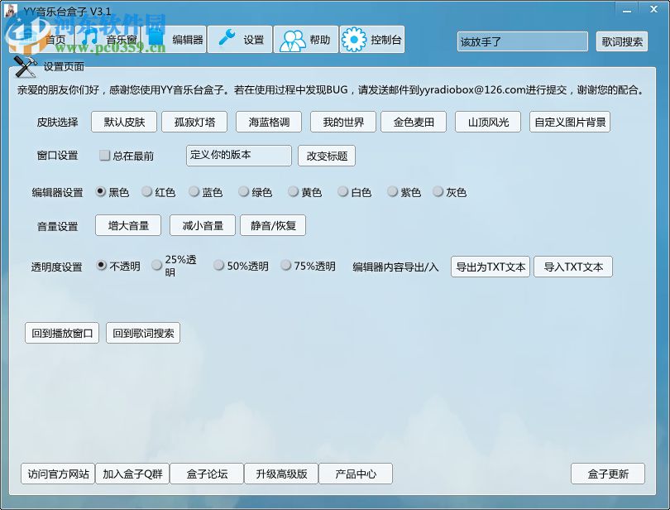670x510 pixels.
Task: Open the 首页 home icon
Action: click(35, 39)
